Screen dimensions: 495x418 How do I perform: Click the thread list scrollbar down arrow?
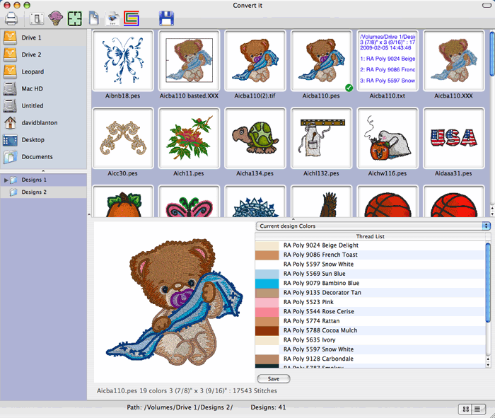click(488, 365)
